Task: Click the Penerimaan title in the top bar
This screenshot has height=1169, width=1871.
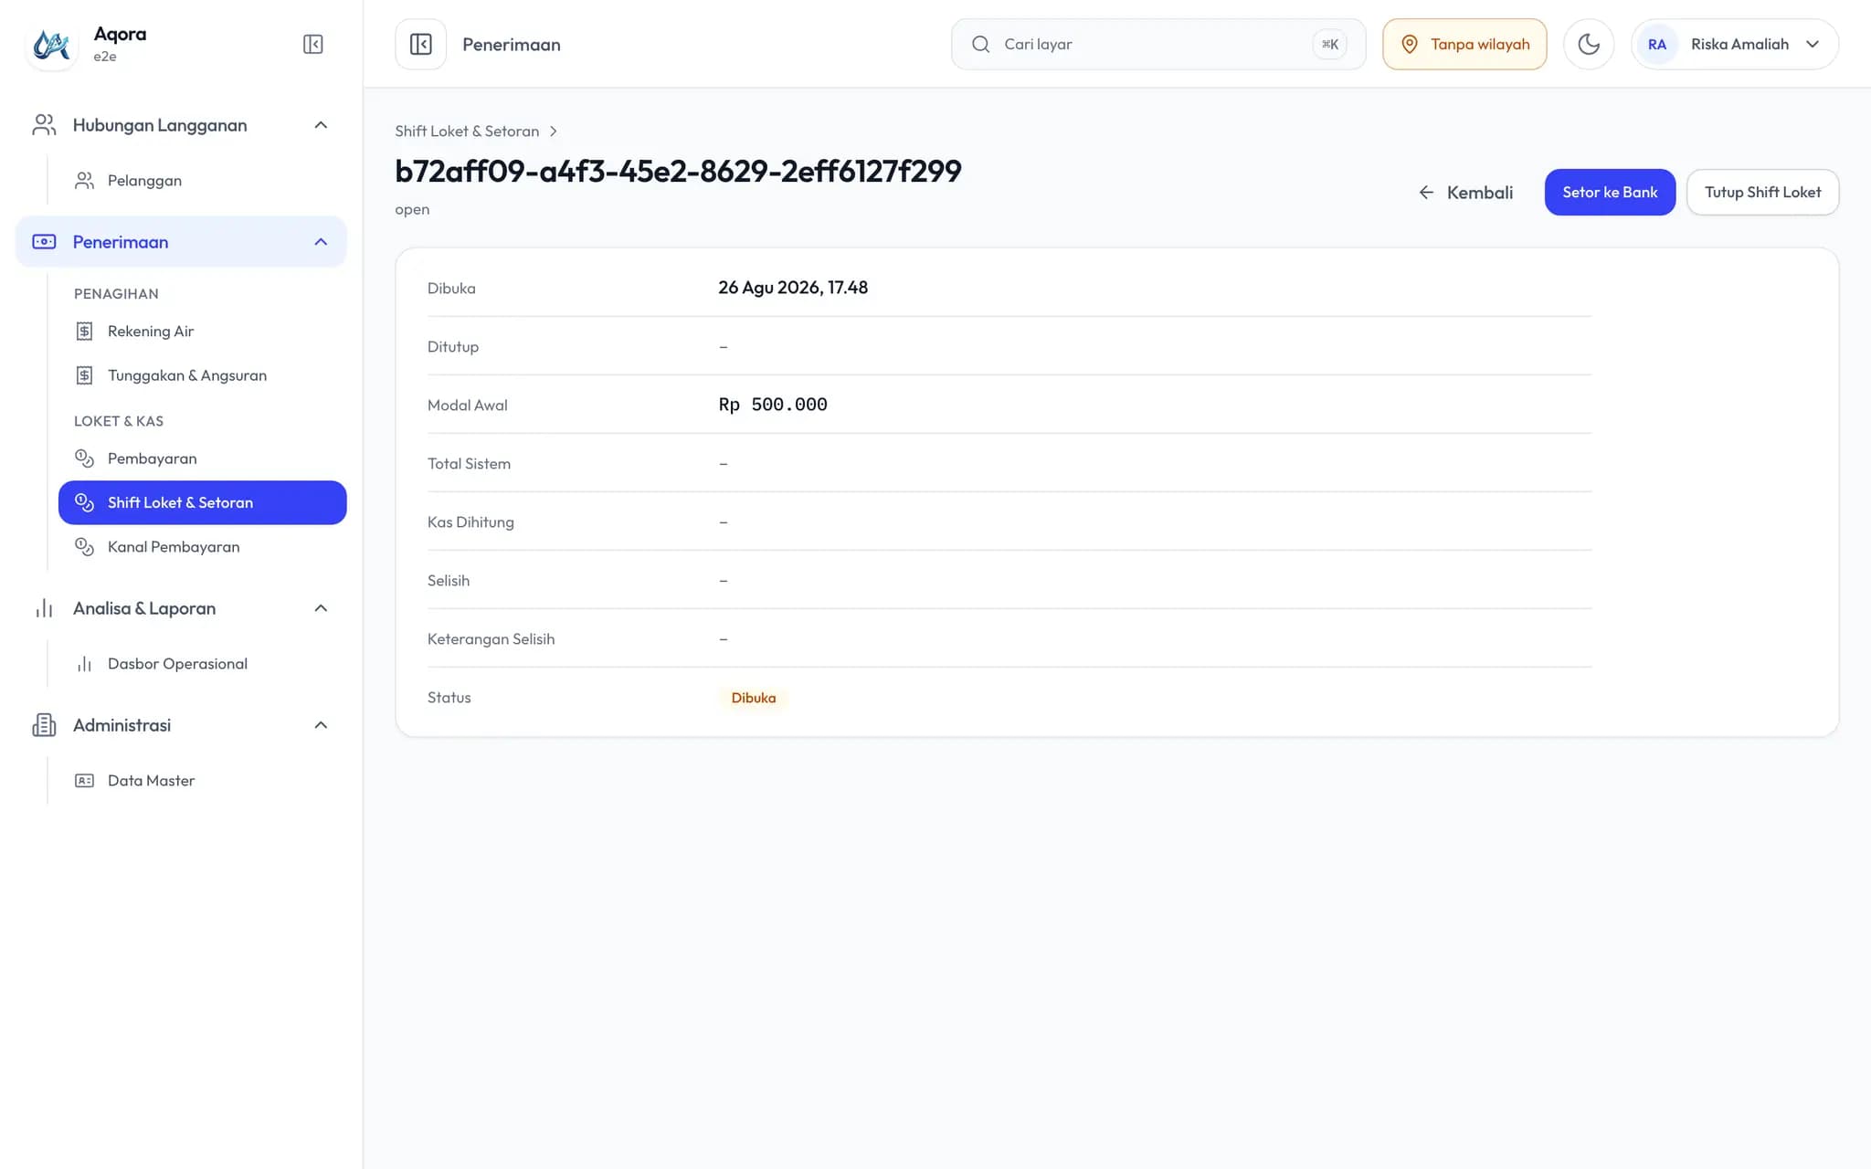Action: [x=512, y=45]
